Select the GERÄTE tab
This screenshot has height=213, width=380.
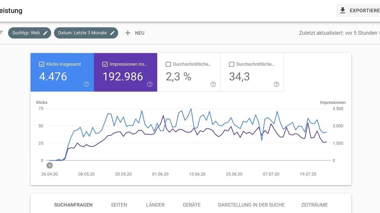point(192,205)
